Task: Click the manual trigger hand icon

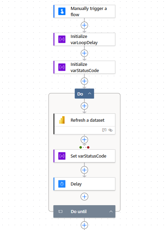Action: pos(62,11)
